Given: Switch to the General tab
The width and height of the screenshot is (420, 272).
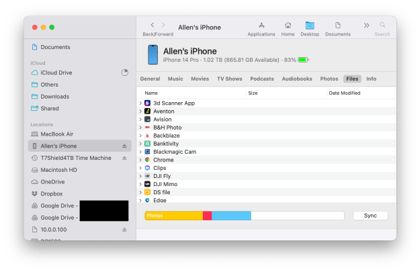Looking at the screenshot, I should [x=150, y=79].
